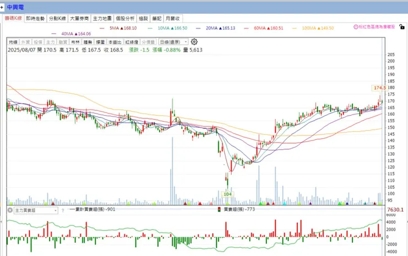Viewport: 408px width, 256px height.
Task: Click the 5MA legend line swatch
Action: pos(102,28)
